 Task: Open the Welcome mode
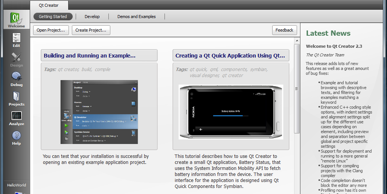click(16, 20)
